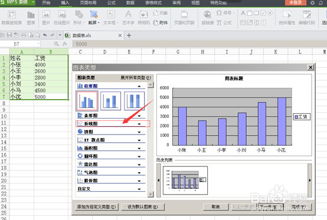
Task: Click the Not Logged In (未登录) button
Action: pos(296,2)
